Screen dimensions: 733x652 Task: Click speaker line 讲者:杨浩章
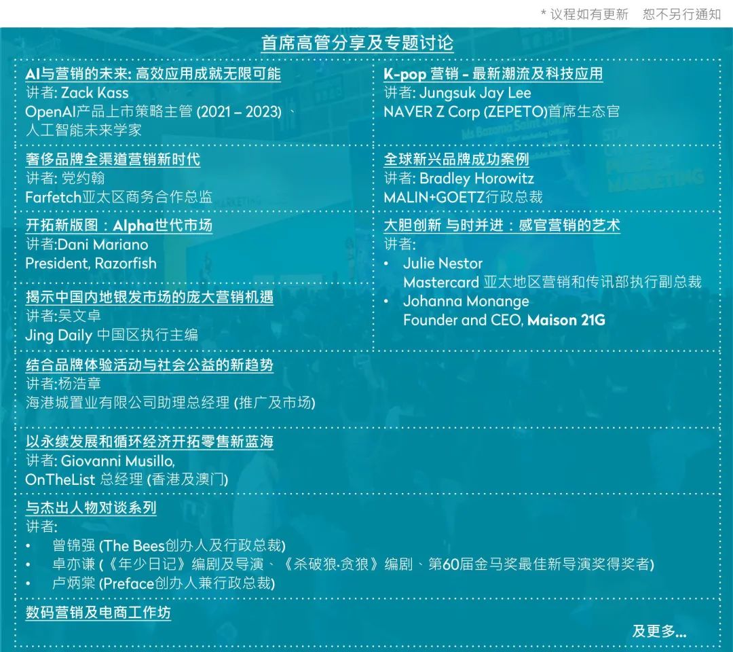pos(63,384)
